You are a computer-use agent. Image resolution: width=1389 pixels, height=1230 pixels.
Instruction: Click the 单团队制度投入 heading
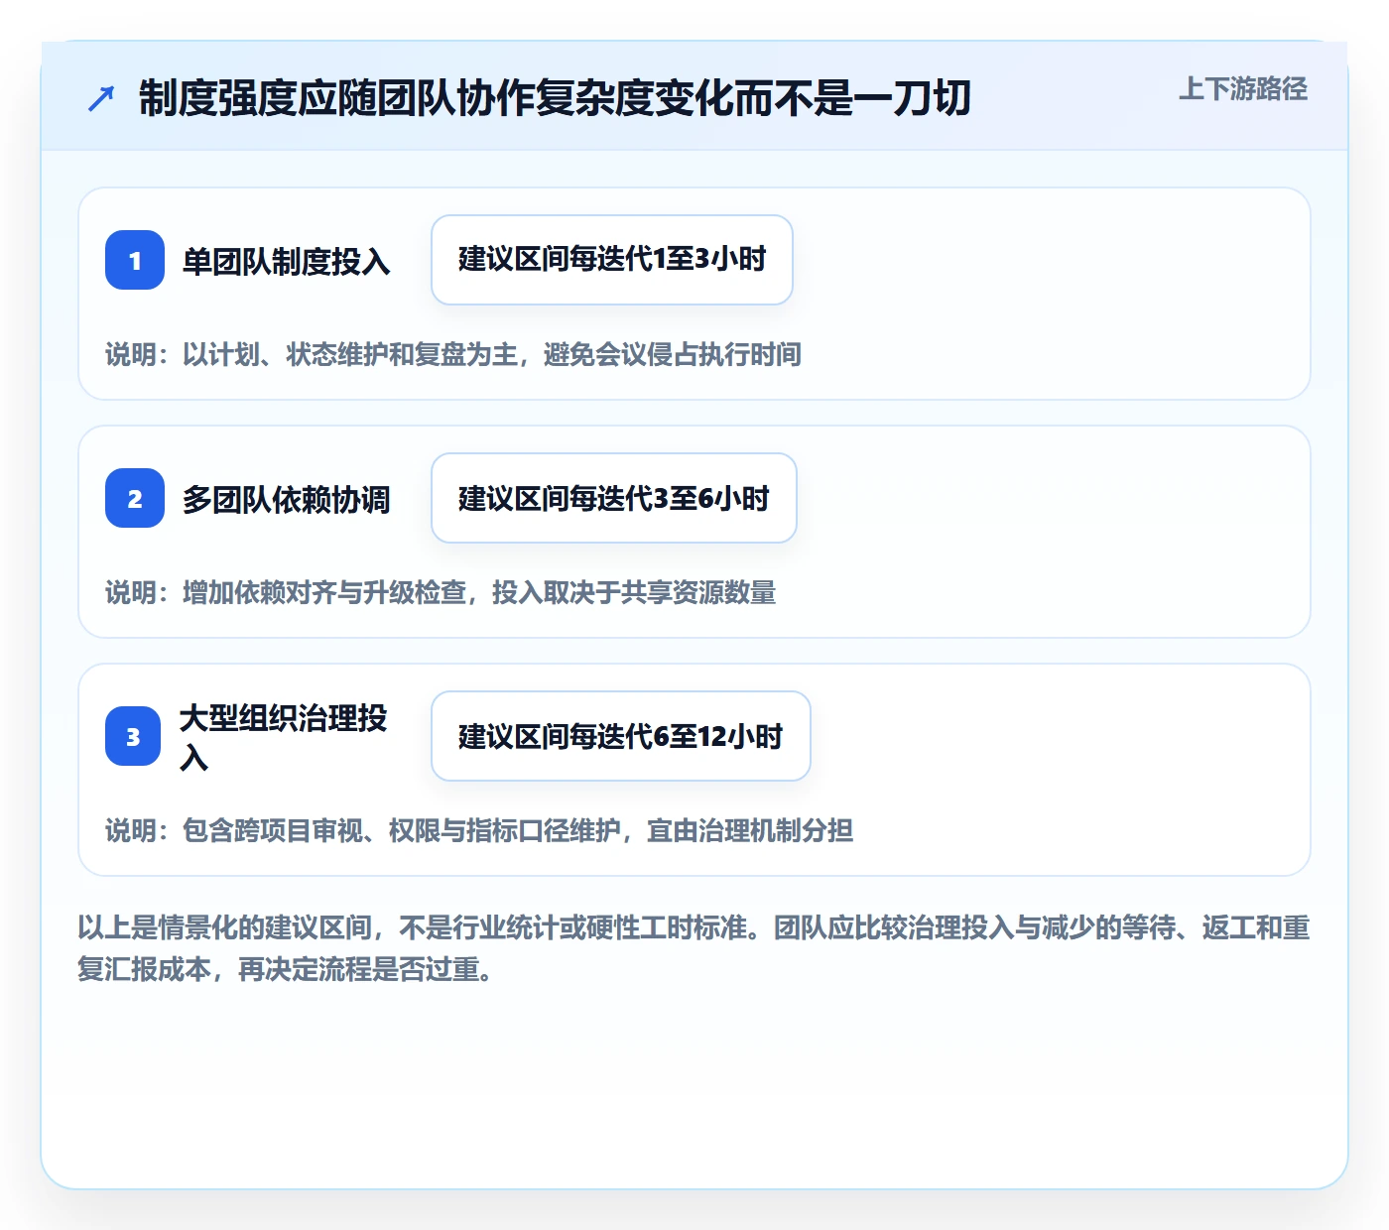point(286,261)
